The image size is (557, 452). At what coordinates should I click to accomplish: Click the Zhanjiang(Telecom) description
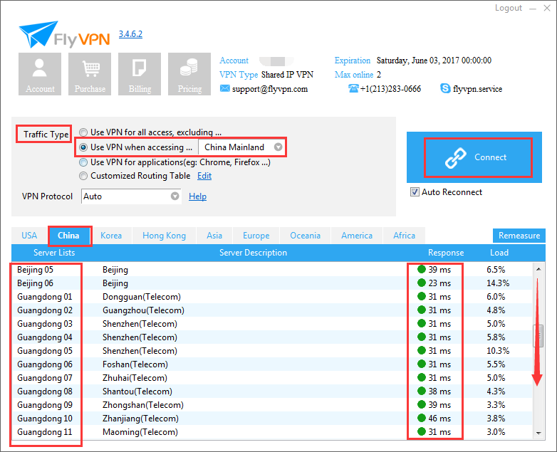pos(140,419)
